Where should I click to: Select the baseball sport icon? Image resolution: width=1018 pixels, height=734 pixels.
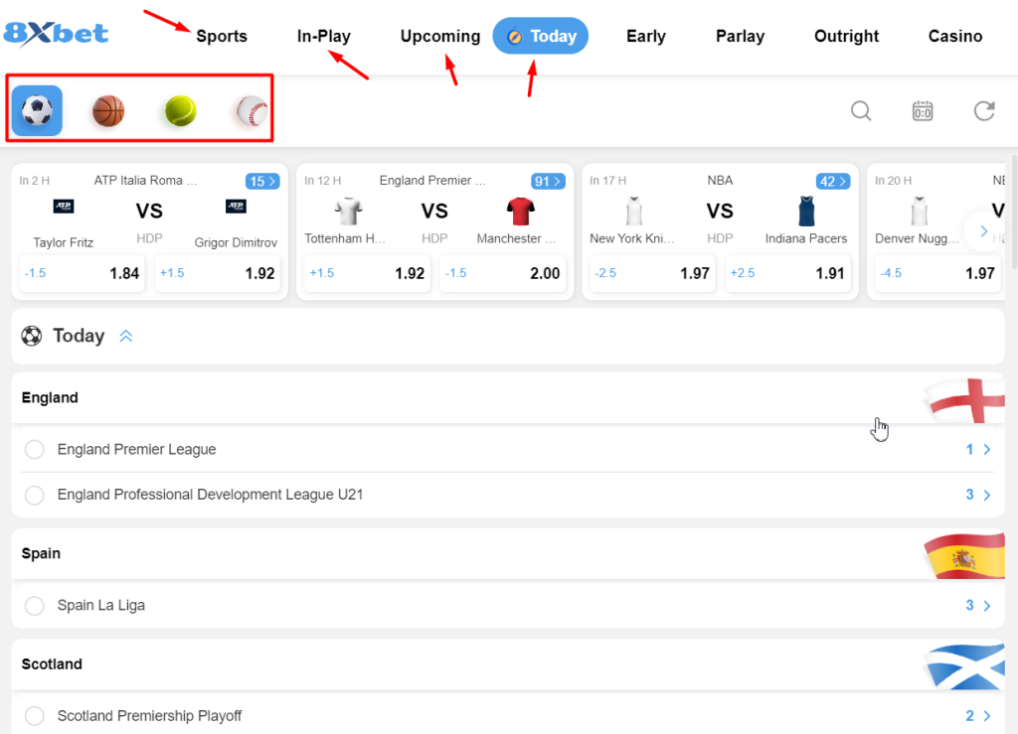[252, 110]
